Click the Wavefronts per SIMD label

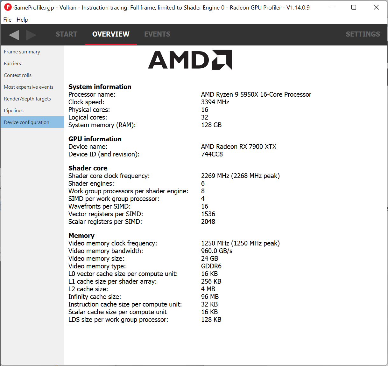pos(99,206)
